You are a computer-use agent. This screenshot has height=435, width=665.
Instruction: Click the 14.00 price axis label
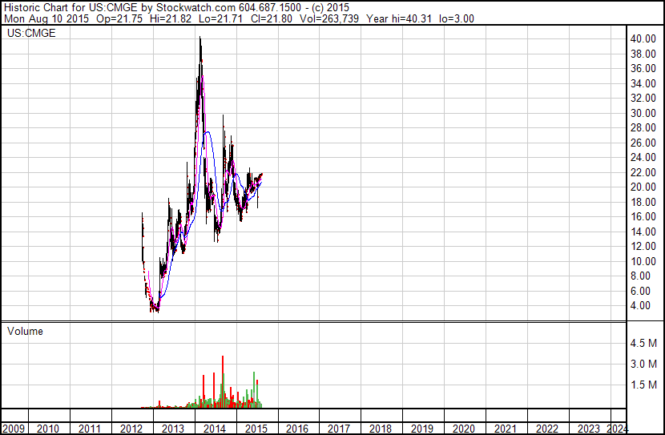pyautogui.click(x=643, y=232)
